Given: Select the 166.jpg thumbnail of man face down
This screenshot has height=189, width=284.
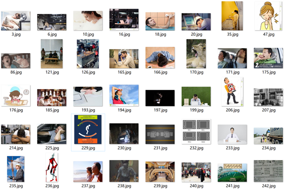Looking at the screenshot, I should (160, 58).
